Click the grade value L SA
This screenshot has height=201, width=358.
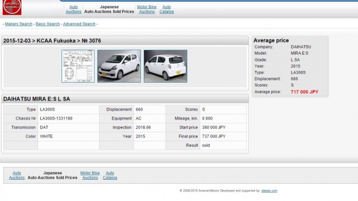point(295,60)
